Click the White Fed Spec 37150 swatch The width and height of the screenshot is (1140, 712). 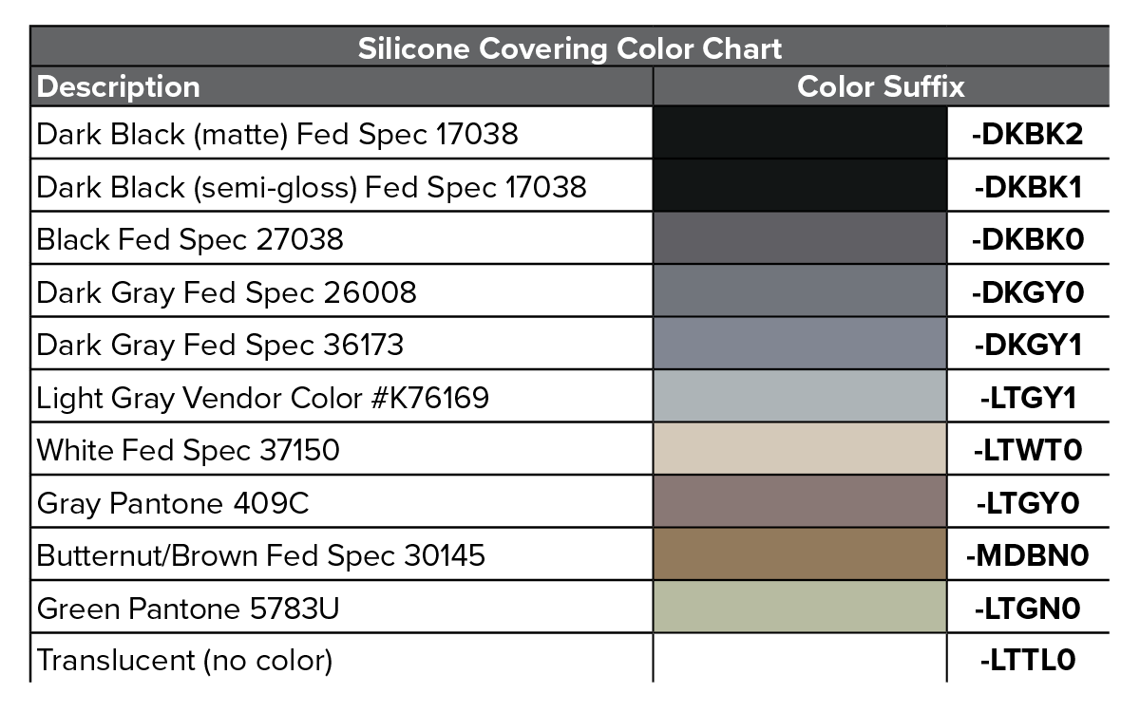(800, 449)
